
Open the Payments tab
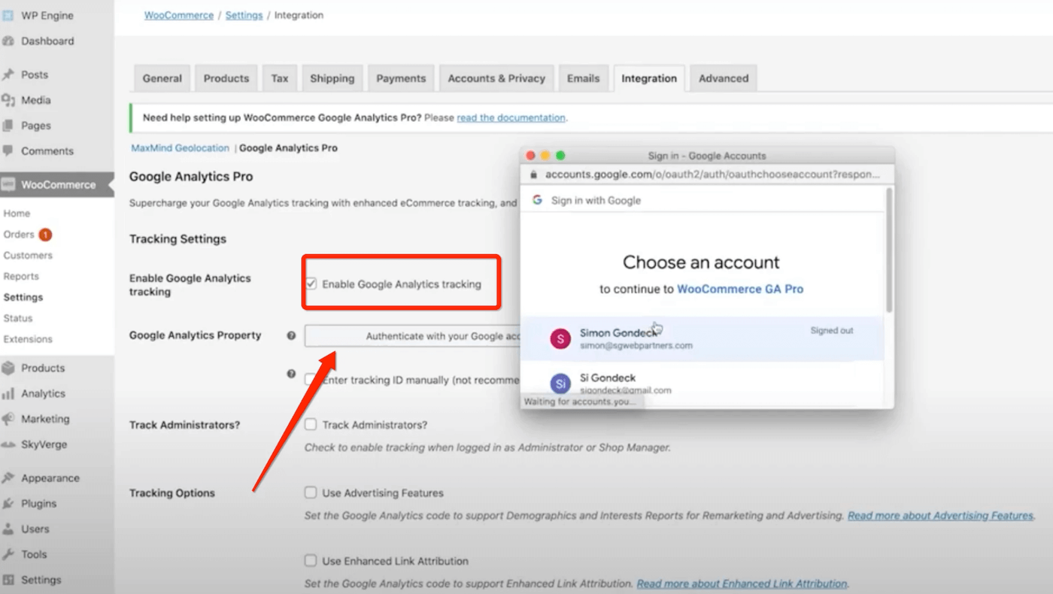pyautogui.click(x=401, y=78)
